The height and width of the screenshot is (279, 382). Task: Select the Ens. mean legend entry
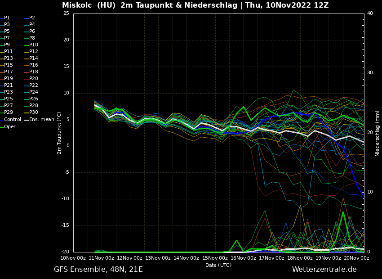(41, 120)
